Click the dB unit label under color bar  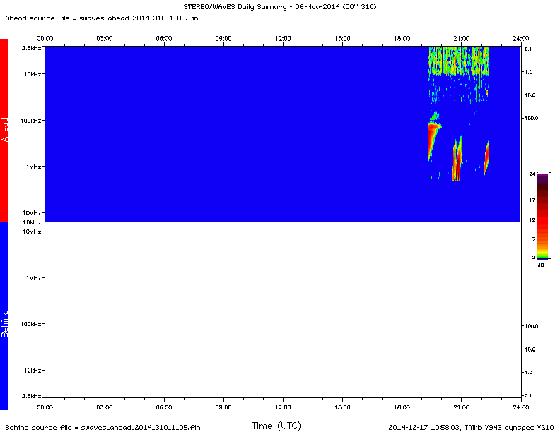[x=541, y=265]
